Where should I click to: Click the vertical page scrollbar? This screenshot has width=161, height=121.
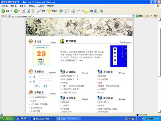coord(159,65)
